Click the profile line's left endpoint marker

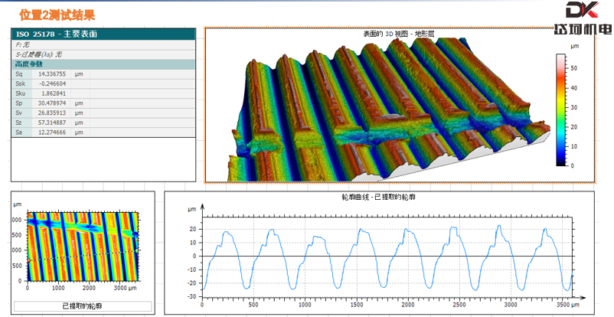[28, 260]
